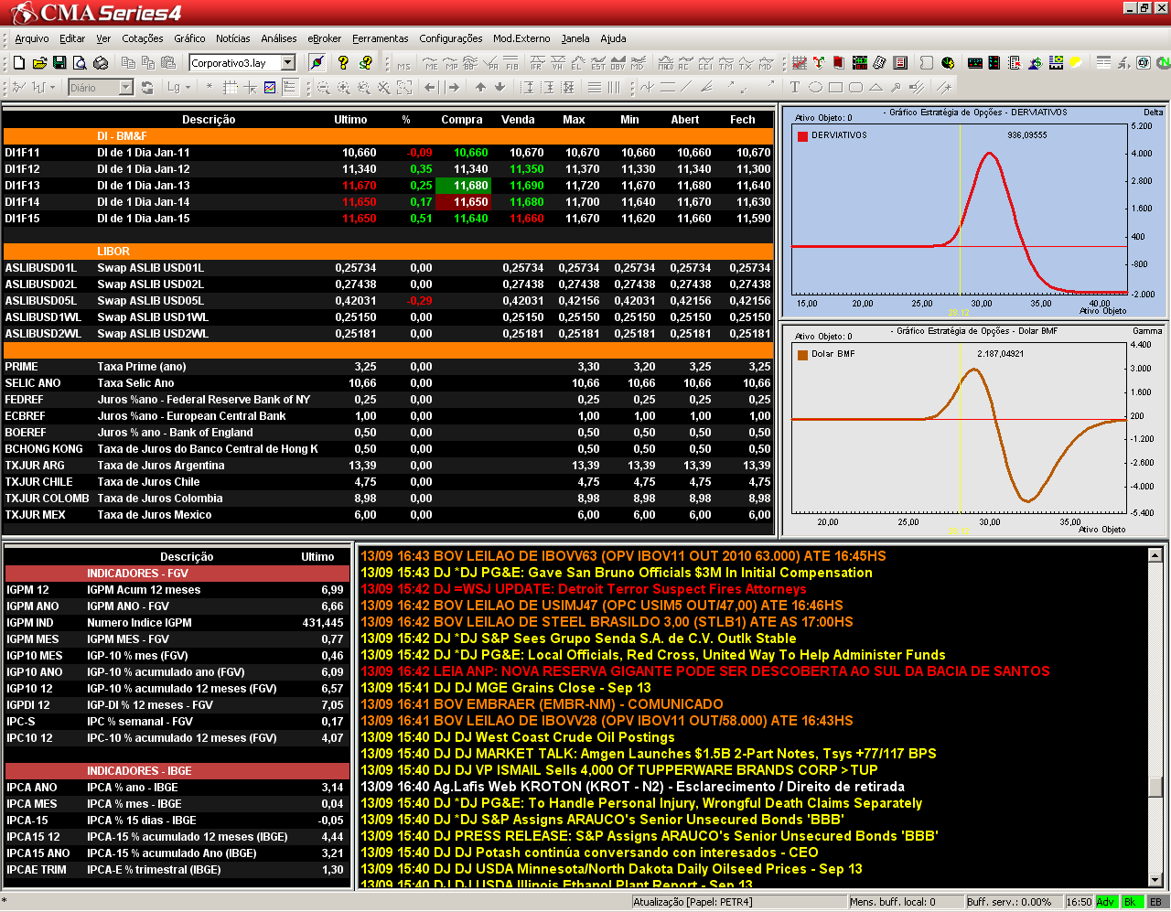Select the Triangle drawing tool
The width and height of the screenshot is (1171, 912).
click(876, 88)
